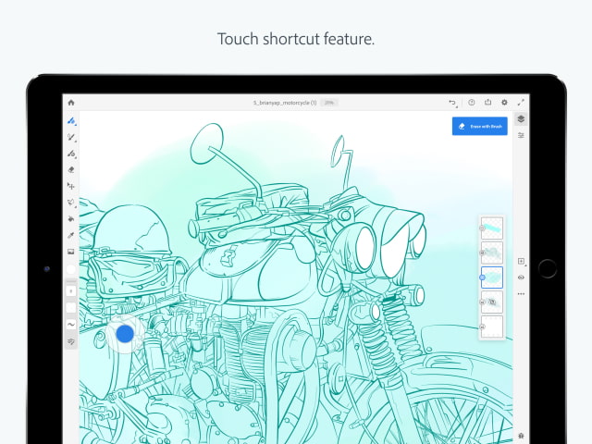The image size is (592, 444).
Task: Pick the Lasso selection tool
Action: point(71,203)
